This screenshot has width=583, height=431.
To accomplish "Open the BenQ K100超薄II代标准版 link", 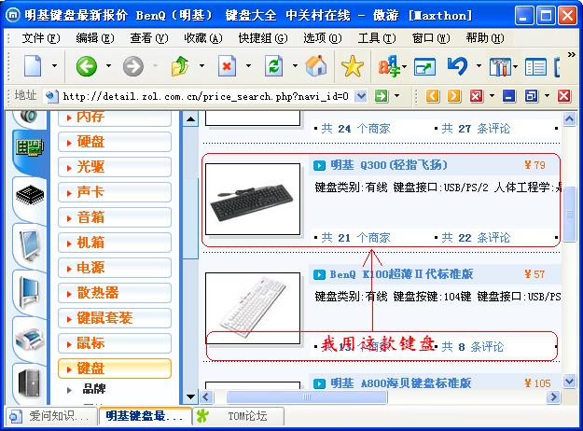I will coord(401,274).
